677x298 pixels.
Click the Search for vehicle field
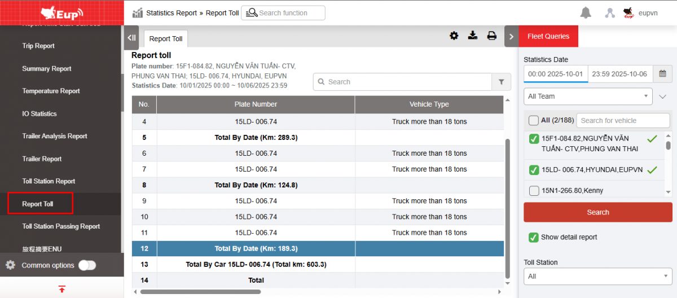click(x=622, y=120)
